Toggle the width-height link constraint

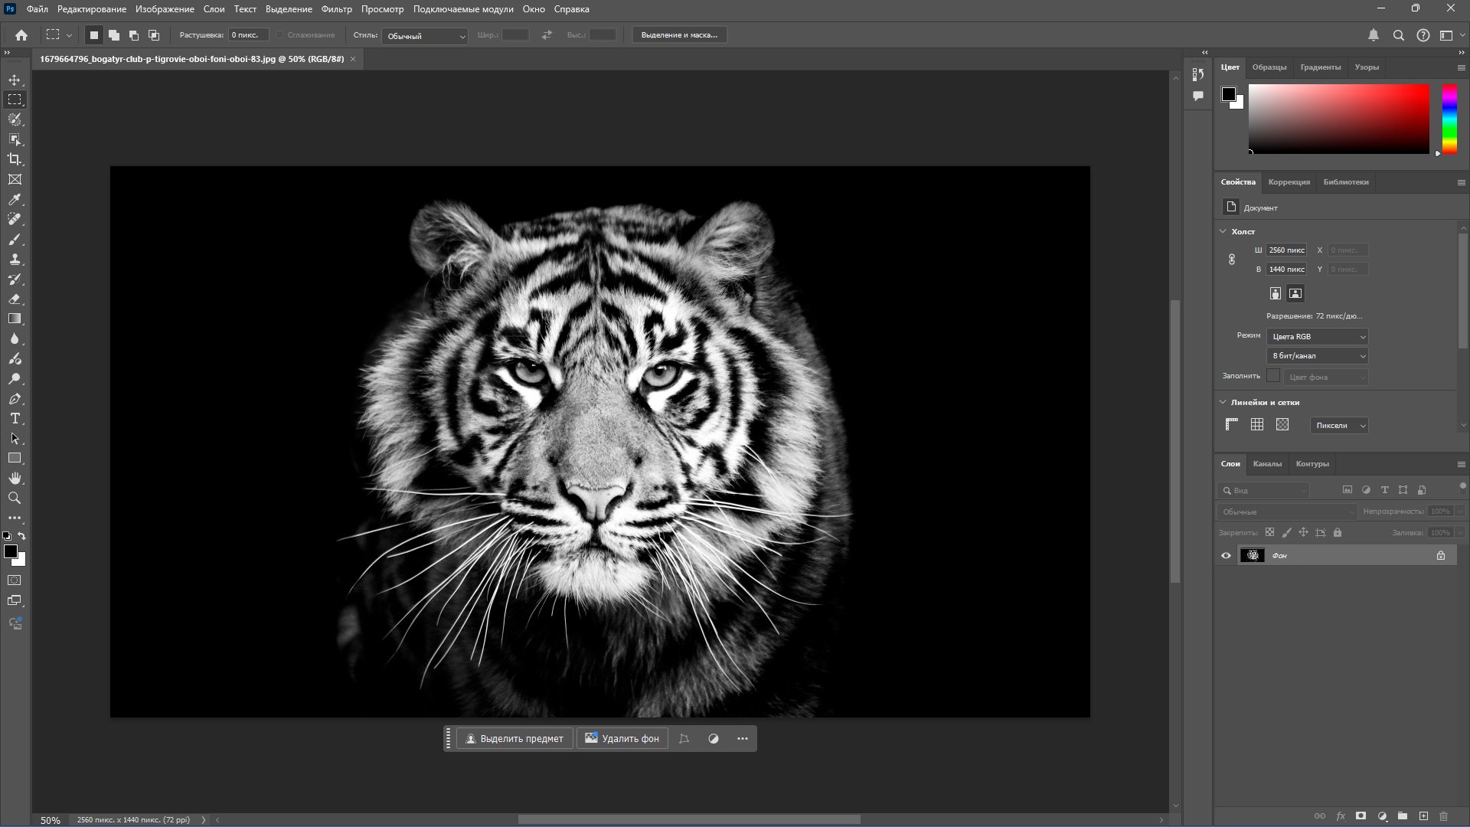1232,260
